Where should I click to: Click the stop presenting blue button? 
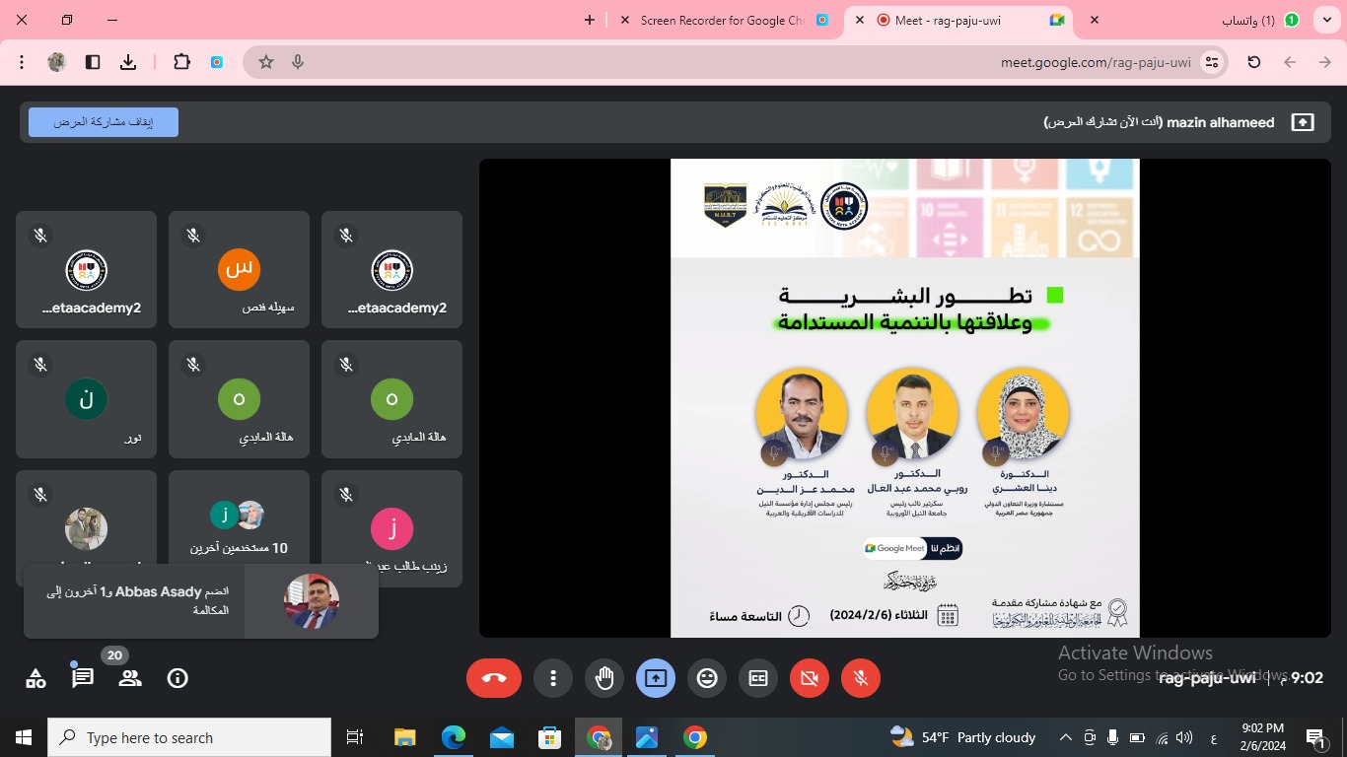[x=104, y=122]
